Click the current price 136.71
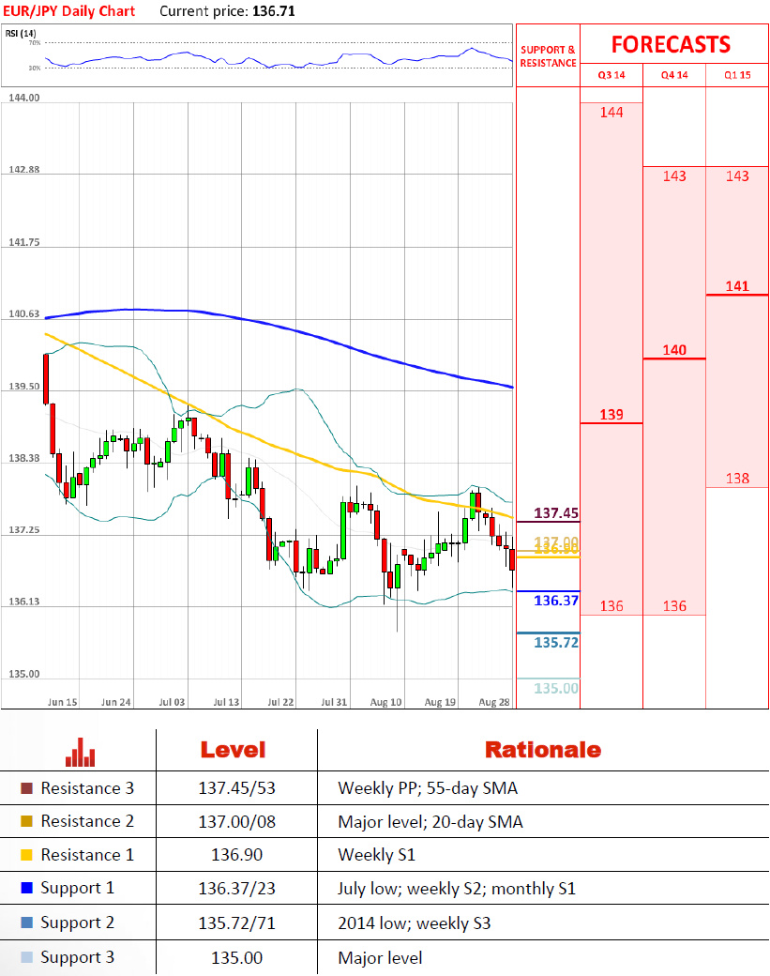770x976 pixels. pyautogui.click(x=274, y=11)
